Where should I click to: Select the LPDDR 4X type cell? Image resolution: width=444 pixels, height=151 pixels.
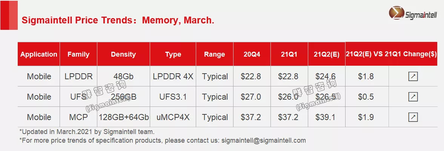pos(173,77)
